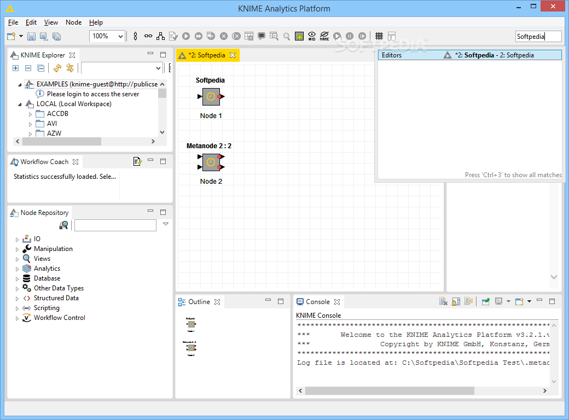The height and width of the screenshot is (420, 569).
Task: Click the Expand All icon in KNIME Explorer
Action: (x=16, y=68)
